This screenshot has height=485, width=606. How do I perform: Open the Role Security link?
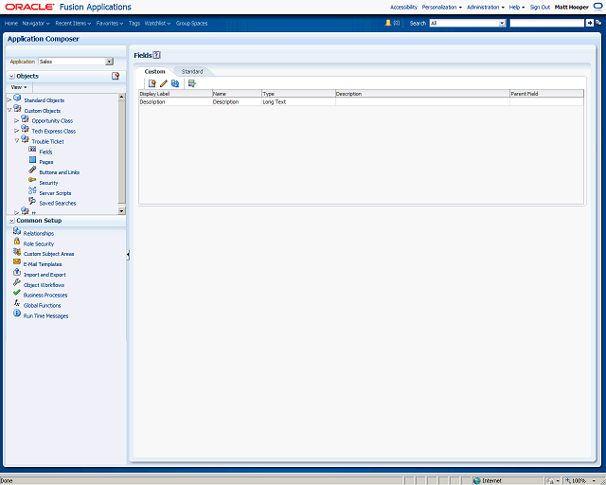tap(39, 243)
